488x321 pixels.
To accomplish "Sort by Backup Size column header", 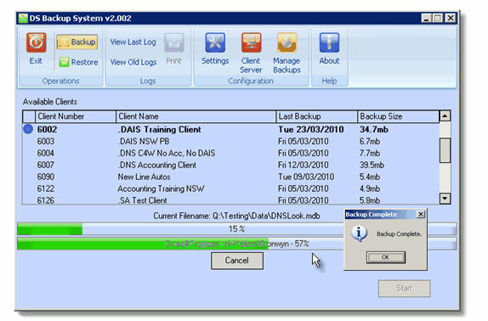I will click(x=399, y=116).
